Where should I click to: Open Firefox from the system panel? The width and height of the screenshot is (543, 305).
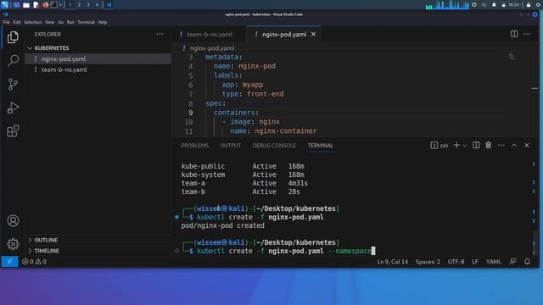pyautogui.click(x=45, y=5)
